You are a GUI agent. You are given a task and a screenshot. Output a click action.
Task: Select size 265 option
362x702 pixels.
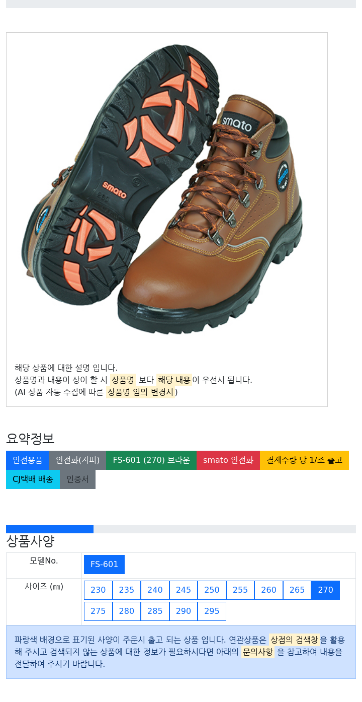[x=297, y=590]
